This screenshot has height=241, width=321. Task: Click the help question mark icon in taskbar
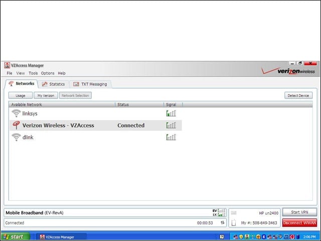pos(222,236)
